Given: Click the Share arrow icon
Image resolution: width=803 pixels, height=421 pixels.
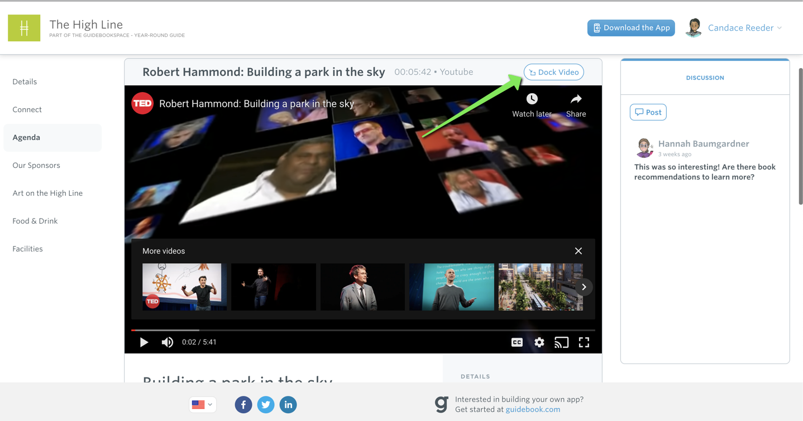Looking at the screenshot, I should tap(576, 99).
